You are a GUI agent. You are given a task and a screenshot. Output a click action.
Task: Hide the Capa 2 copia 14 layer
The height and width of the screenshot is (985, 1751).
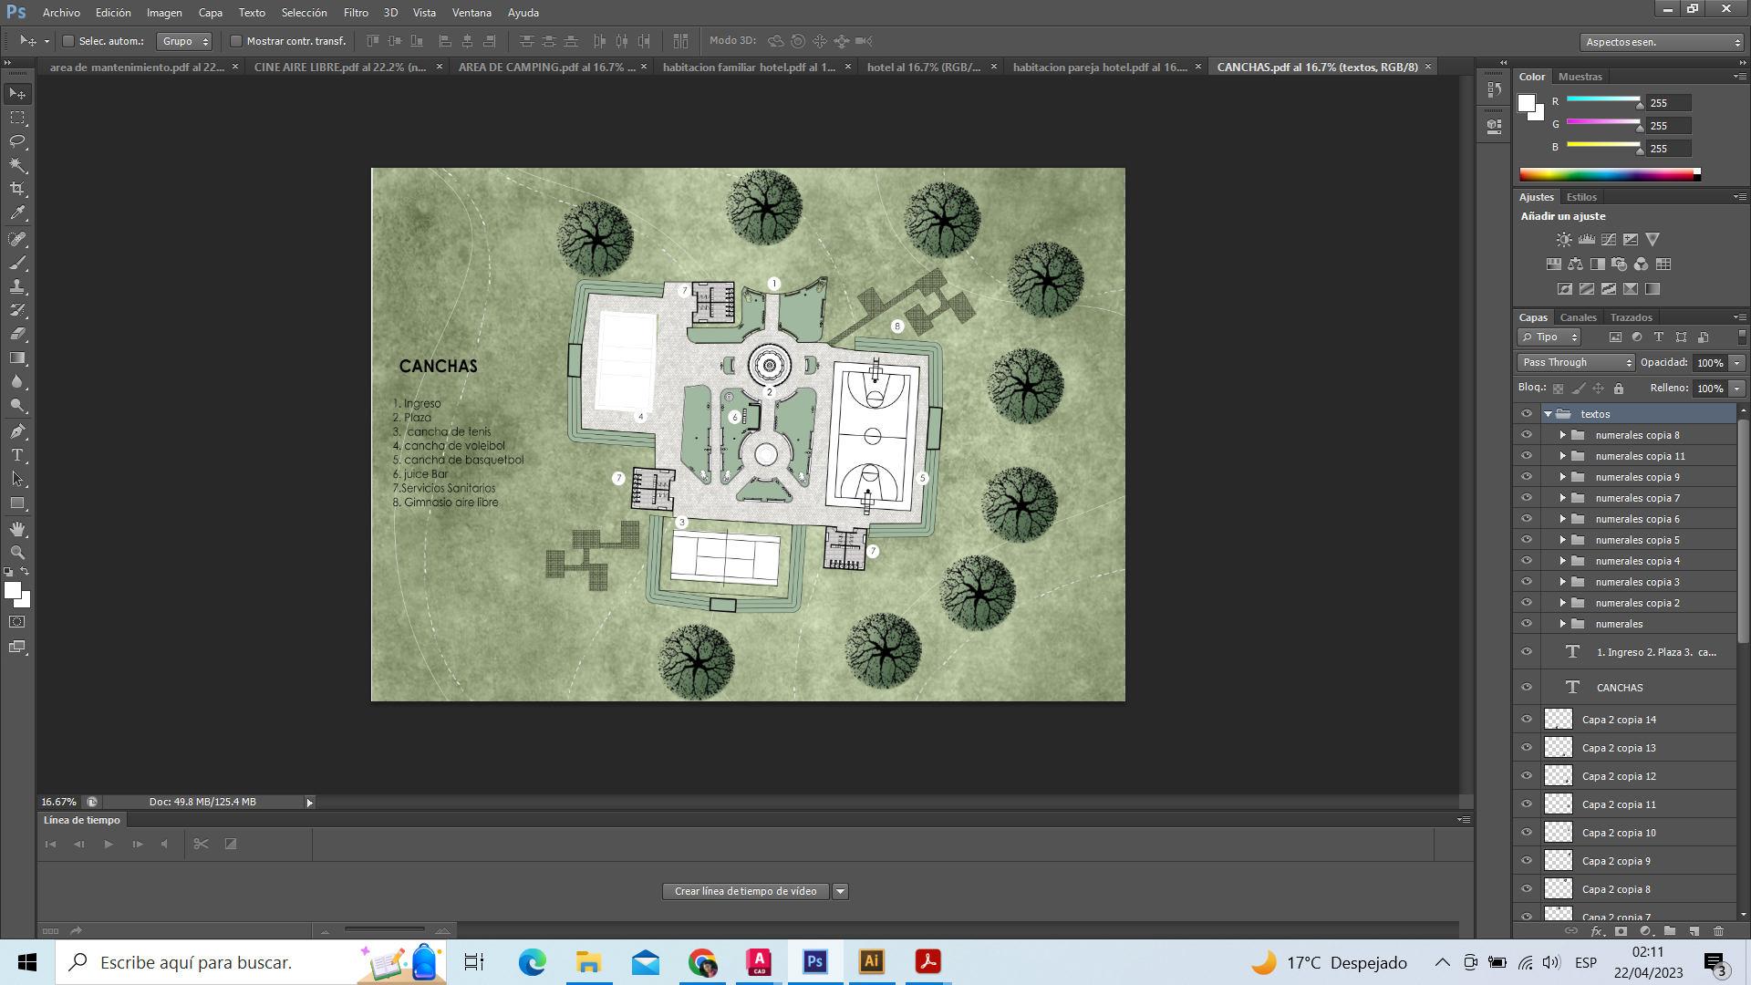coord(1527,720)
